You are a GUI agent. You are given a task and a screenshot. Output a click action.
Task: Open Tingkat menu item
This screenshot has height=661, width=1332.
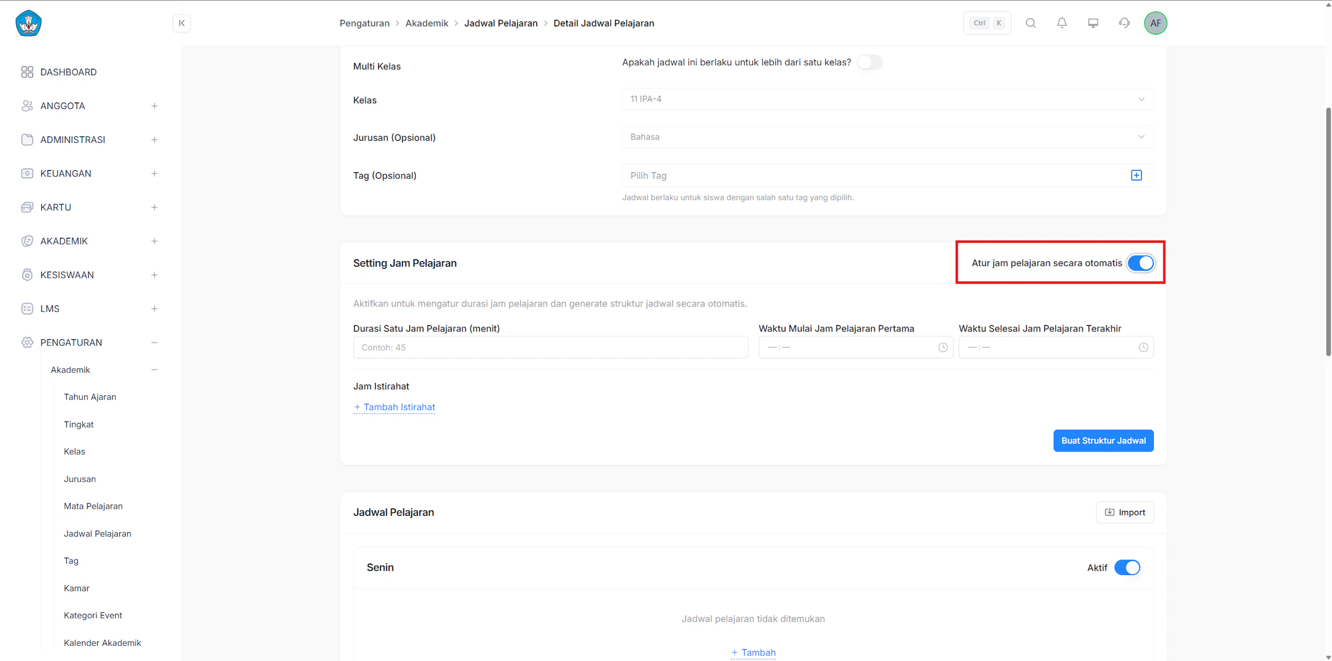point(79,424)
